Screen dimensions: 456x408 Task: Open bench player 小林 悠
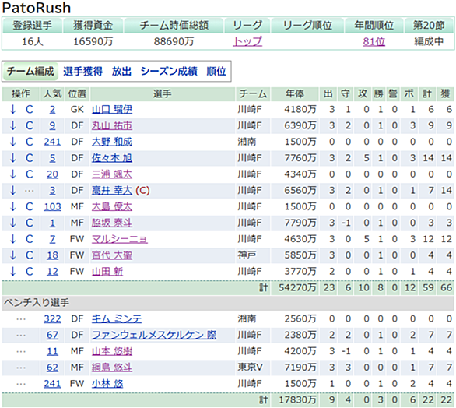point(107,384)
